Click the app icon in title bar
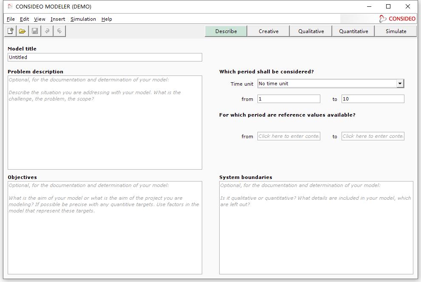 pyautogui.click(x=10, y=6)
